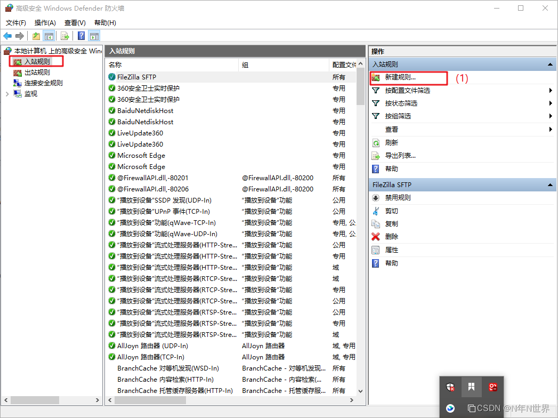This screenshot has height=418, width=558.
Task: Click 刷新 in the actions pane
Action: 392,143
